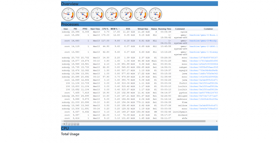The height and width of the screenshot is (143, 279).
Task: Click the Total Usage heading
Action: pyautogui.click(x=70, y=134)
